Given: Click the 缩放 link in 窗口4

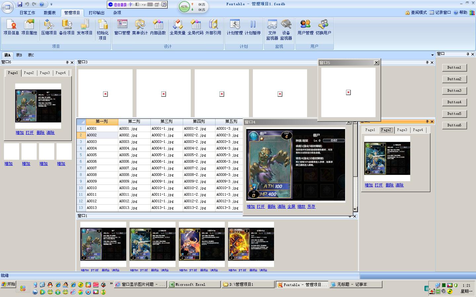Looking at the screenshot, I should (x=301, y=207).
